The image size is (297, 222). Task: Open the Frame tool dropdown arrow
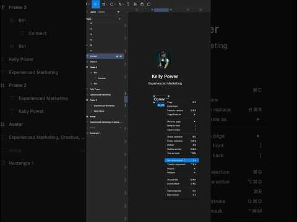106,4
